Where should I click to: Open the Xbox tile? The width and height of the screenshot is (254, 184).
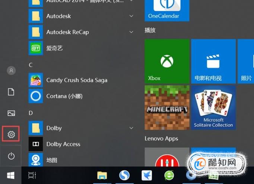(x=167, y=61)
